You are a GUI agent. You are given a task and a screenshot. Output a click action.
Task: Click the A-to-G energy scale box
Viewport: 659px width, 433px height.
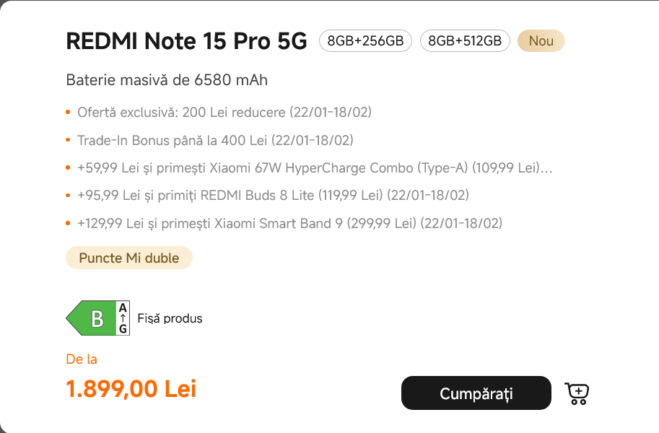tap(123, 318)
